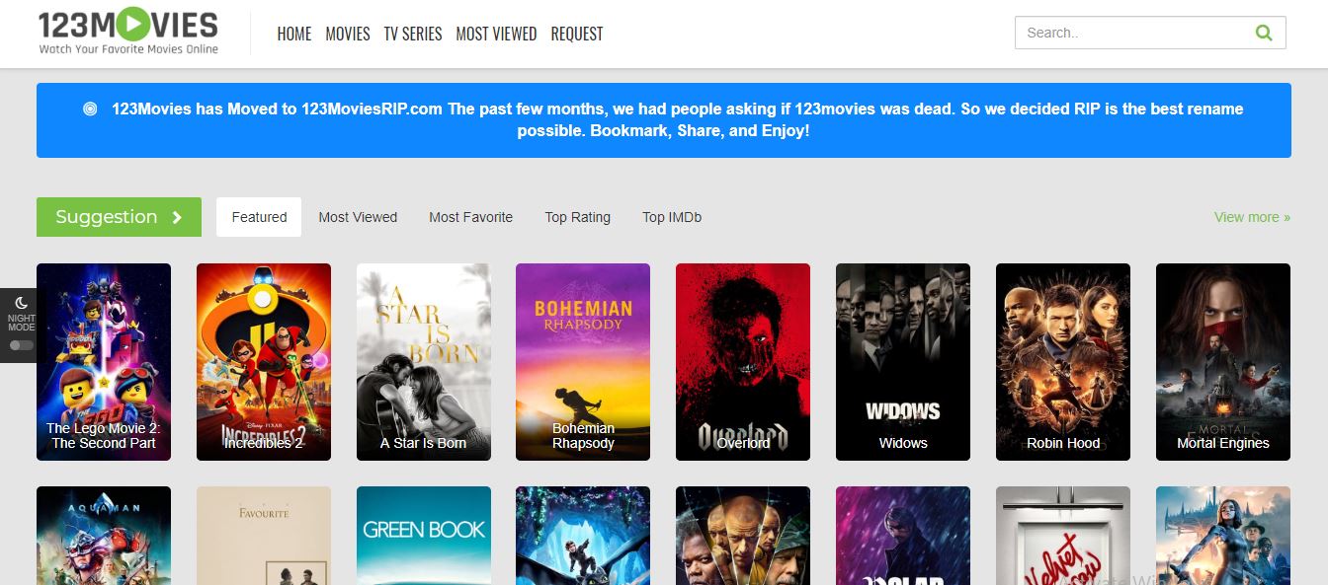Click the 123Movies logo
The width and height of the screenshot is (1328, 585).
coord(128,32)
